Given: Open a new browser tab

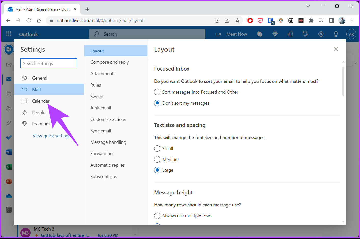Looking at the screenshot, I should click(x=87, y=9).
